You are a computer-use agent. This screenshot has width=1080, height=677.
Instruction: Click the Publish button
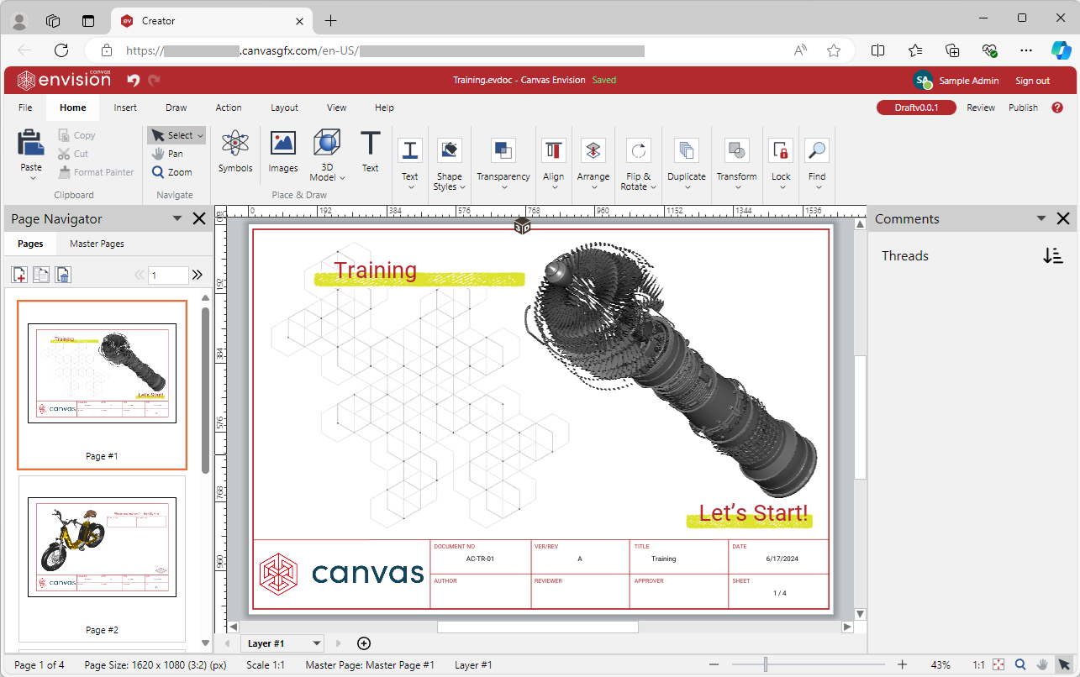1023,108
